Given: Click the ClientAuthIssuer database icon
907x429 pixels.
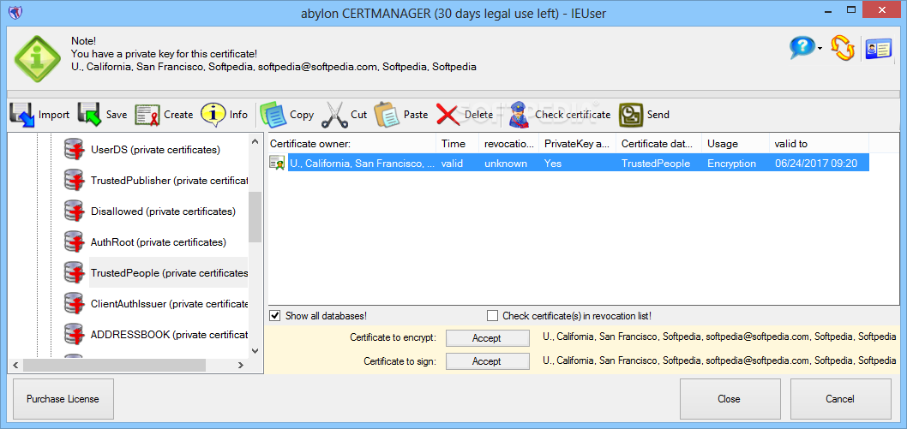Looking at the screenshot, I should point(74,303).
